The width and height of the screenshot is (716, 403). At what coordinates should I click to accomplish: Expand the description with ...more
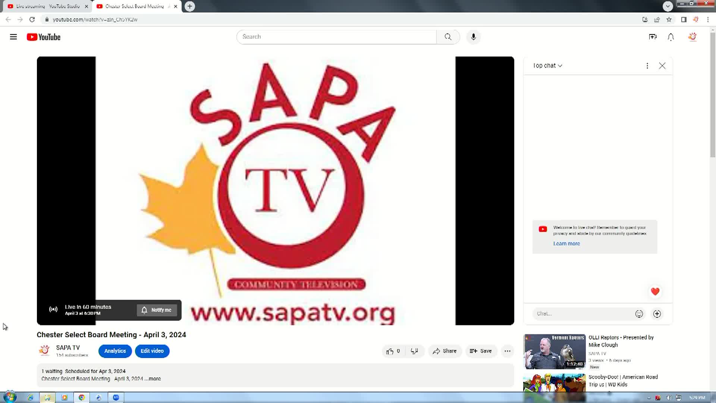(x=153, y=379)
